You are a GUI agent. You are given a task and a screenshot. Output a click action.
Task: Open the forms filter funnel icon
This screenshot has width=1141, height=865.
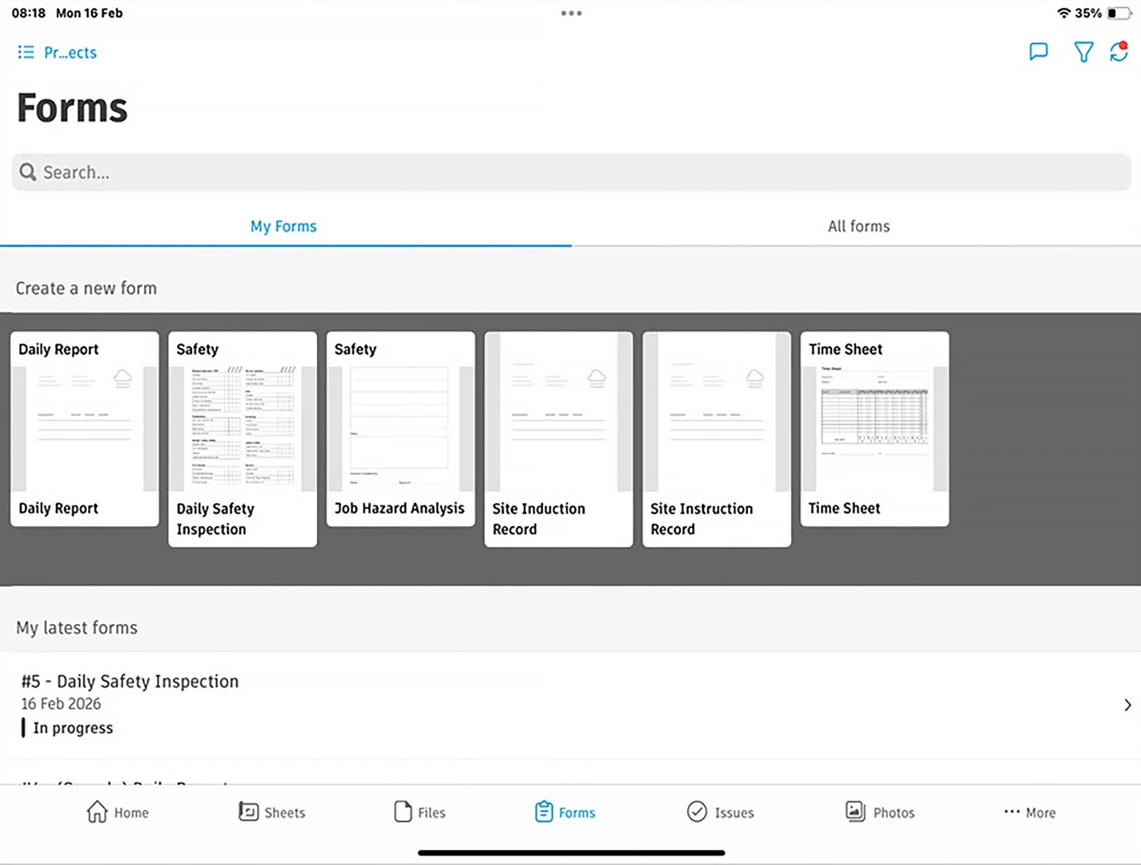click(1083, 52)
